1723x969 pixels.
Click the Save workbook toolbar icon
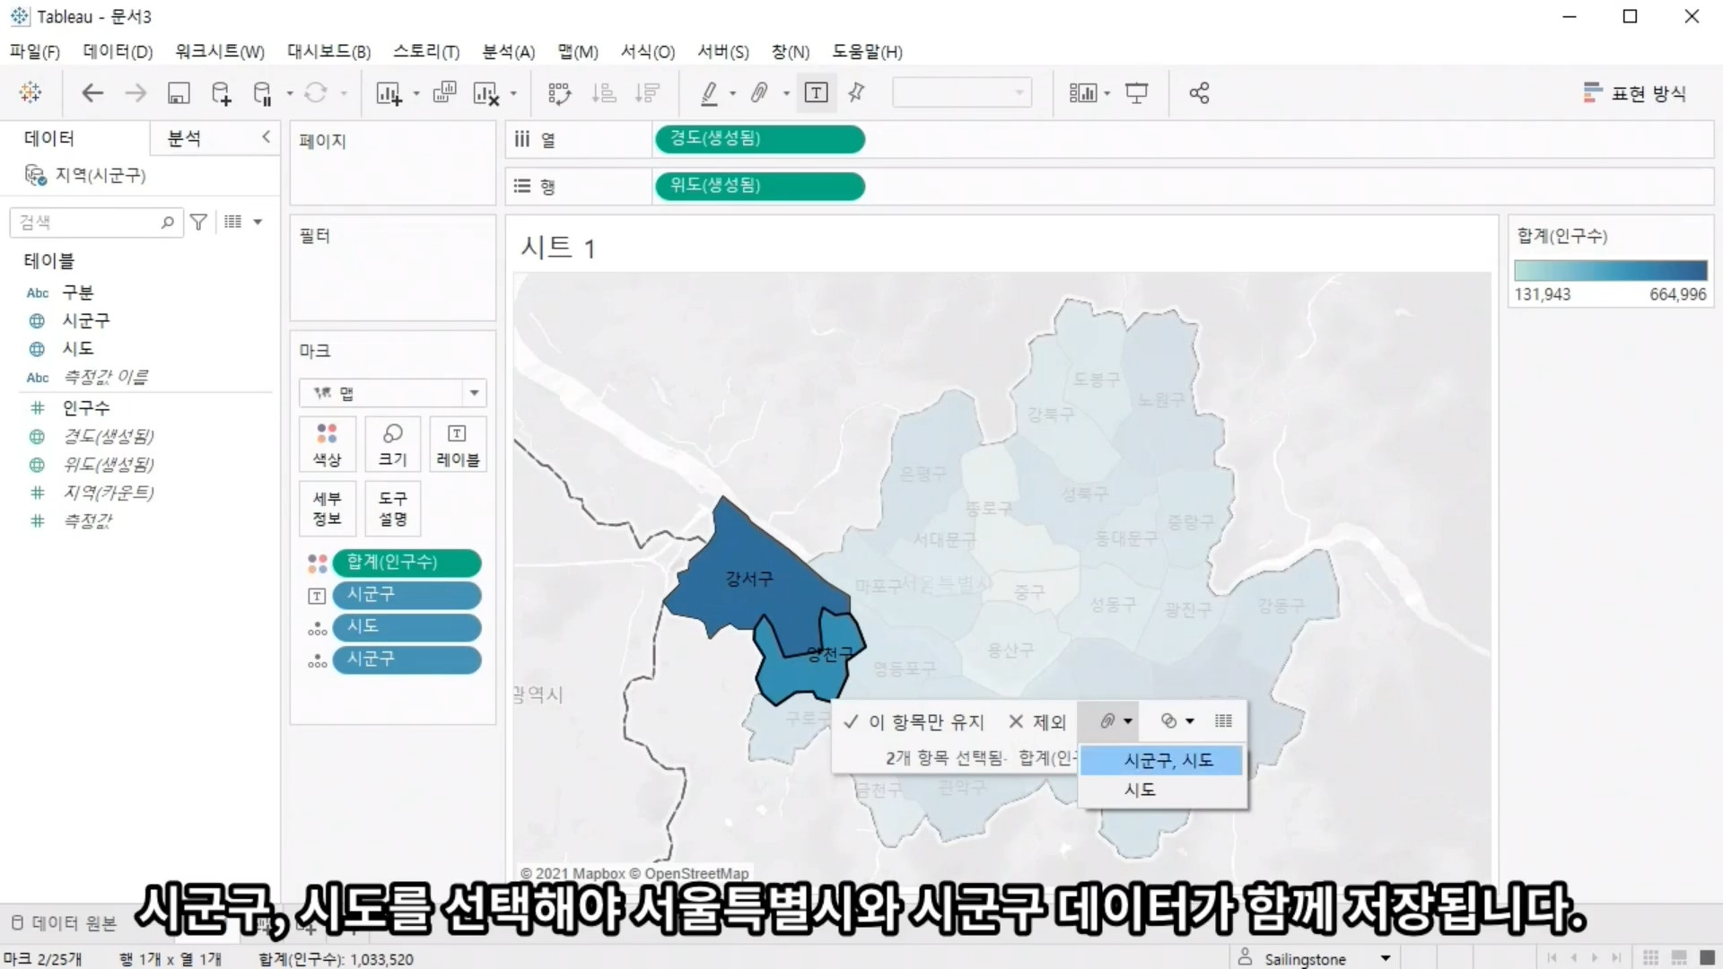point(179,93)
